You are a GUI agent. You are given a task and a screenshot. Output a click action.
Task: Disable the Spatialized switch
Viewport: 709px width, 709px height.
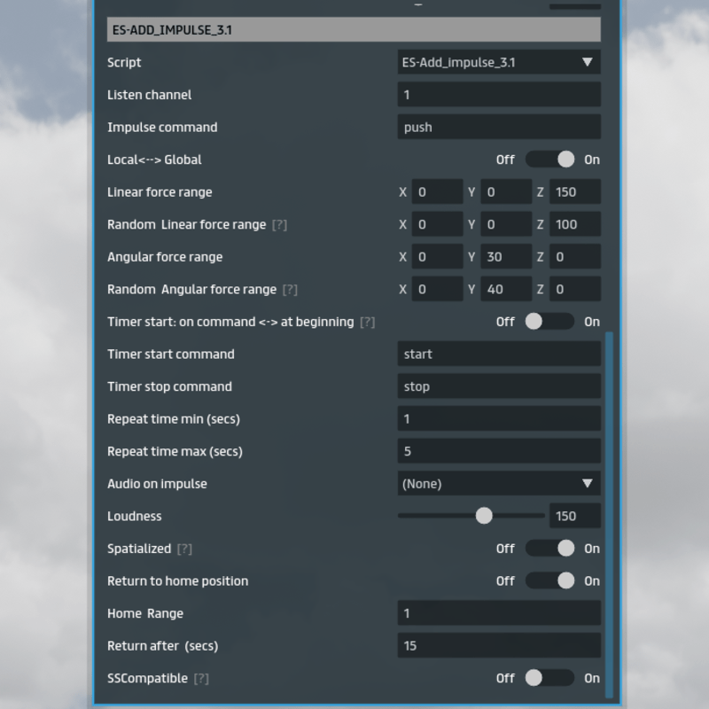click(x=550, y=549)
